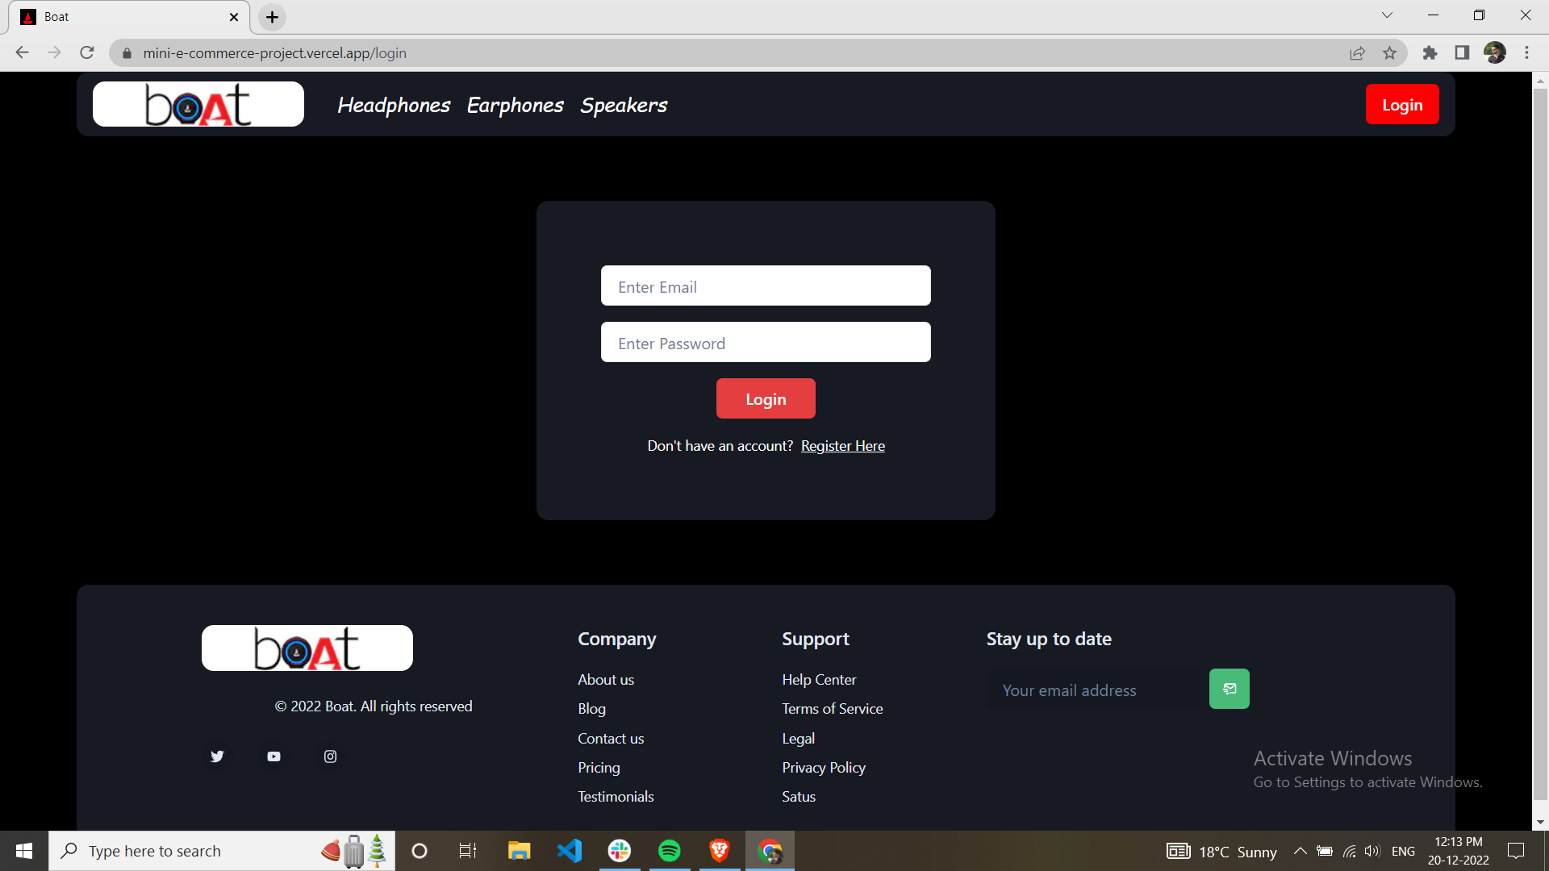Open the browser share icon
The image size is (1549, 871).
[x=1358, y=52]
